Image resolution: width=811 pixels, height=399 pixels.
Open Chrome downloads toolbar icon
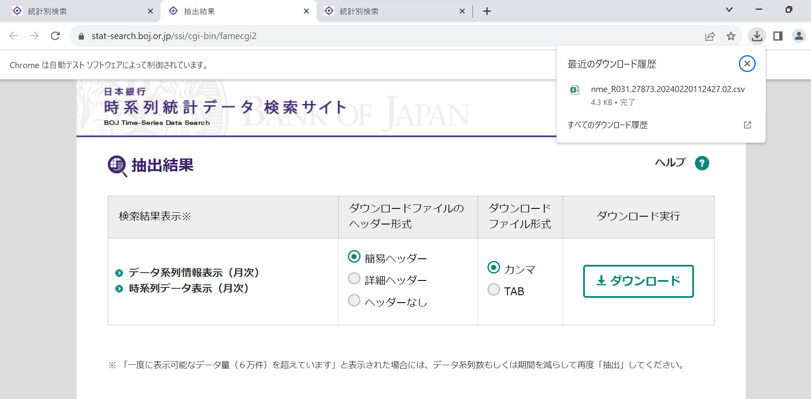pyautogui.click(x=757, y=36)
